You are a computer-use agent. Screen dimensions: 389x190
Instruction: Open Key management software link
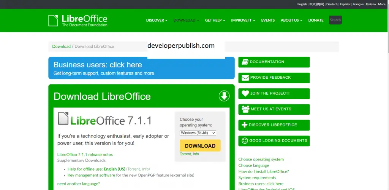coord(91,175)
